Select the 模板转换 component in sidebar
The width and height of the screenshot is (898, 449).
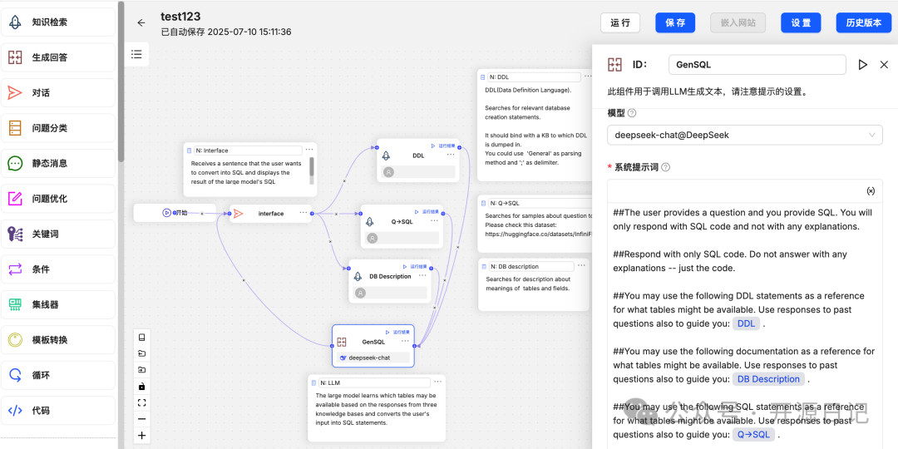click(58, 339)
